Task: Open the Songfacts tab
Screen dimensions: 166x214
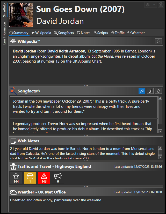Action: (64, 33)
